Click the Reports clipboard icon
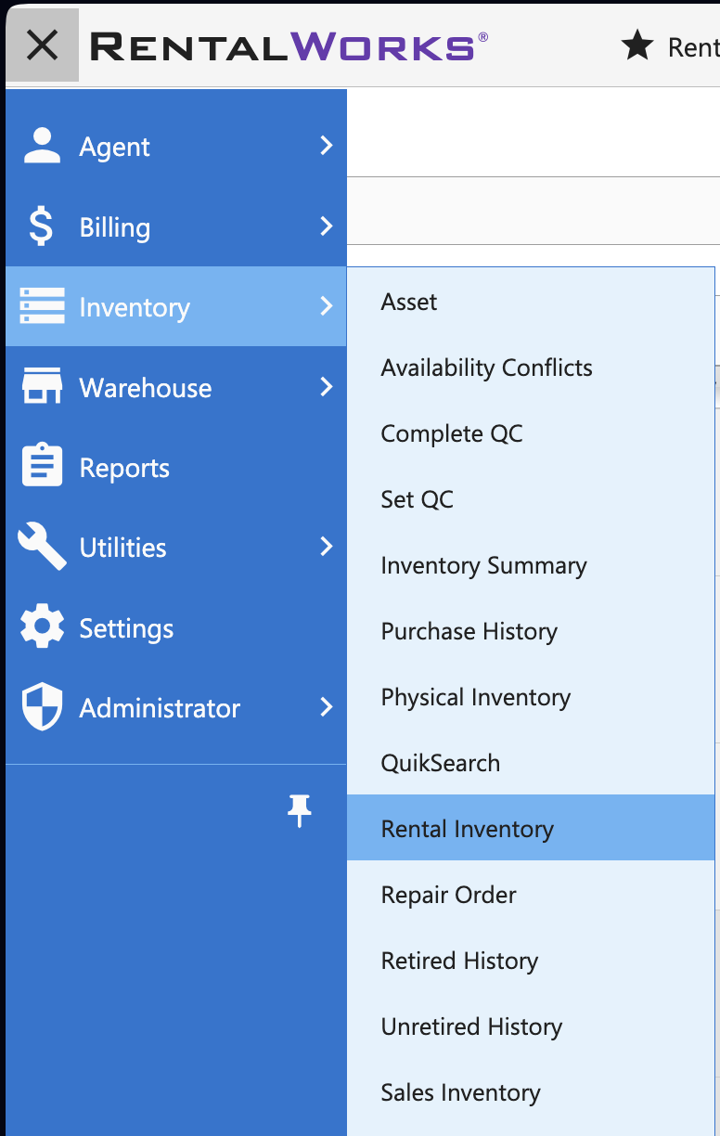The image size is (720, 1136). tap(42, 466)
